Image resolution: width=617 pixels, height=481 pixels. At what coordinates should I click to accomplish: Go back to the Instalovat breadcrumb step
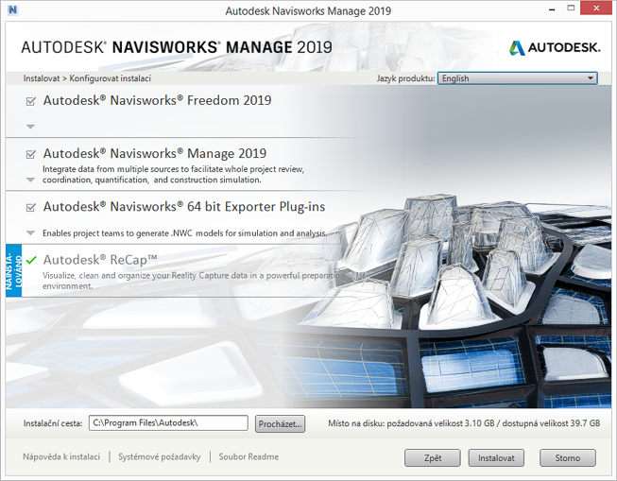pyautogui.click(x=43, y=78)
